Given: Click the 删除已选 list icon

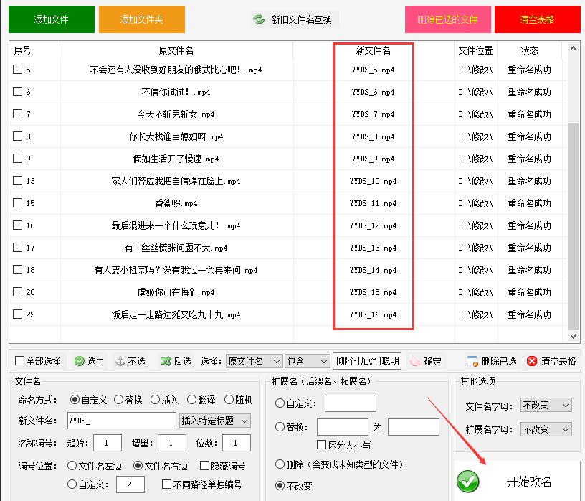Looking at the screenshot, I should click(472, 361).
